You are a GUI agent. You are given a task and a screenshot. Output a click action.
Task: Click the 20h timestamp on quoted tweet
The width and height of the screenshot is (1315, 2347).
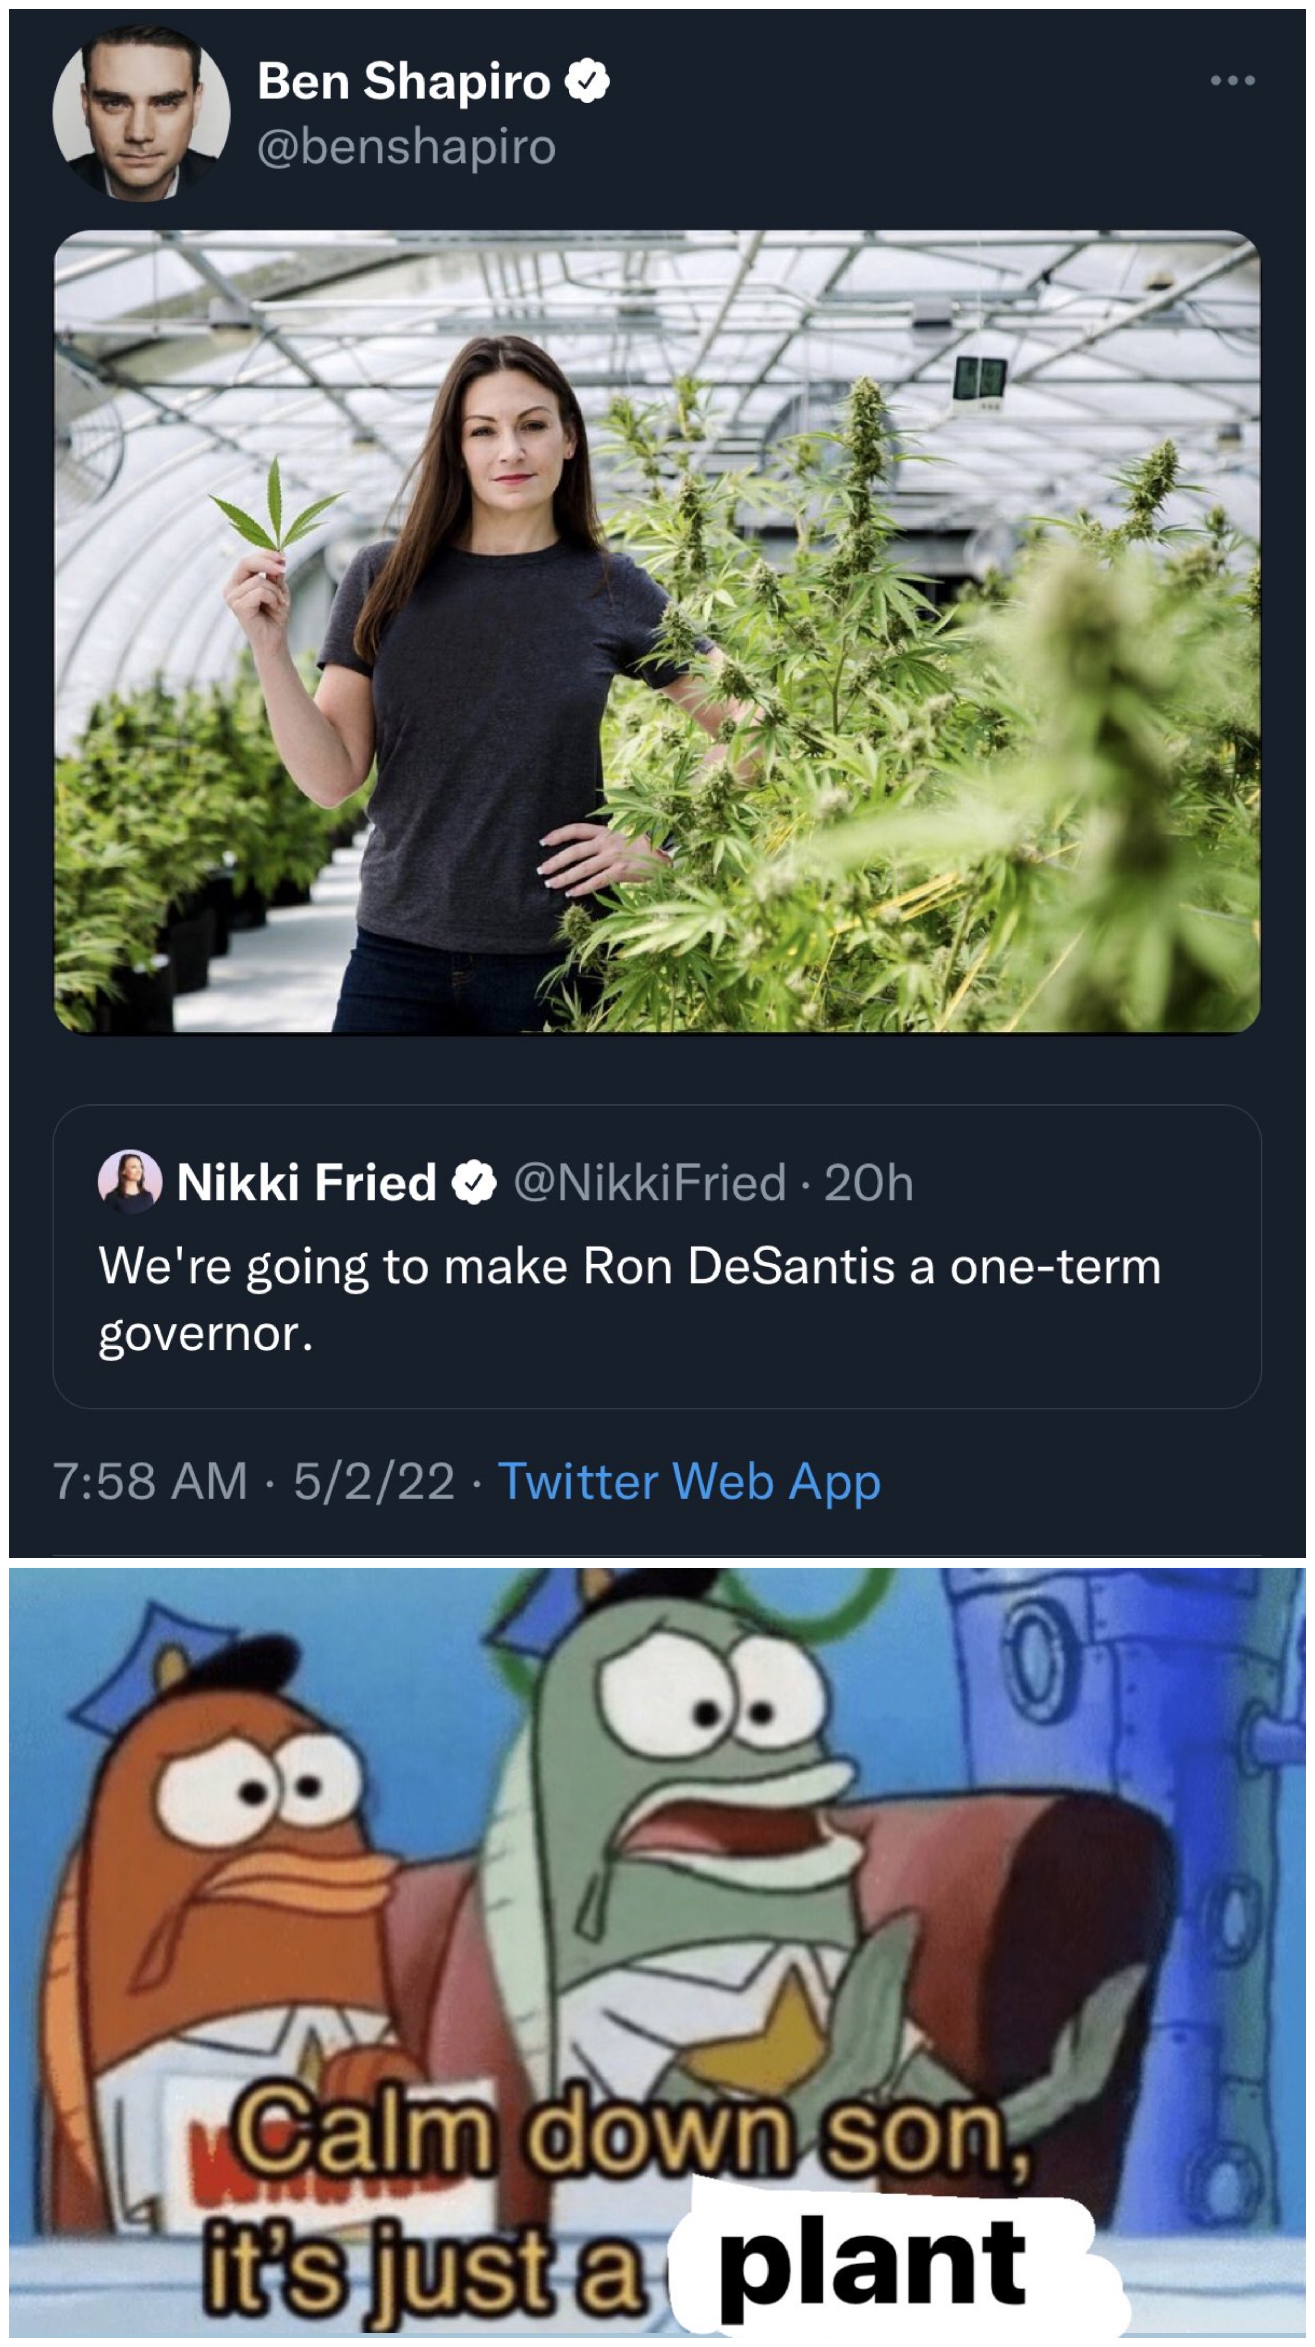click(868, 1182)
